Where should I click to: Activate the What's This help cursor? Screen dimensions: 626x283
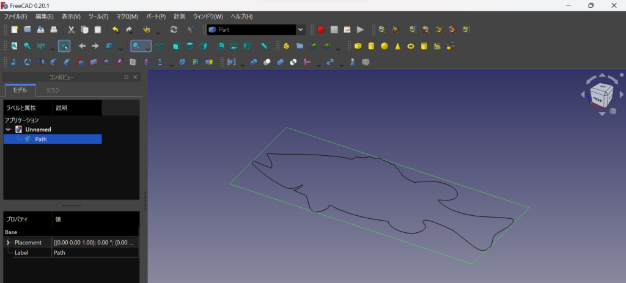pyautogui.click(x=191, y=29)
